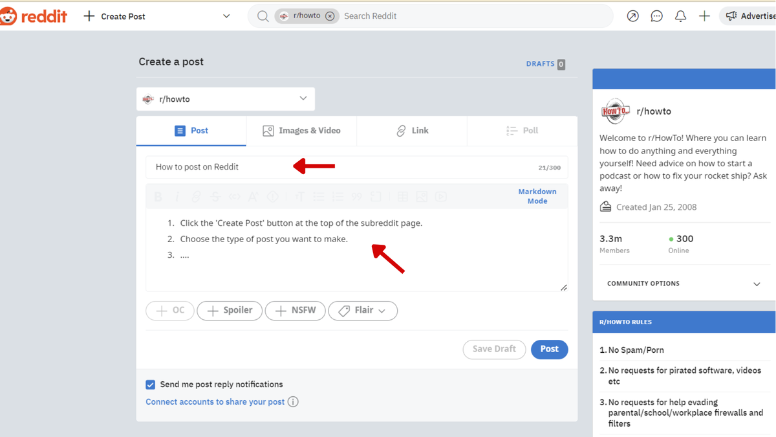
Task: Open the Flair dropdown
Action: (363, 310)
